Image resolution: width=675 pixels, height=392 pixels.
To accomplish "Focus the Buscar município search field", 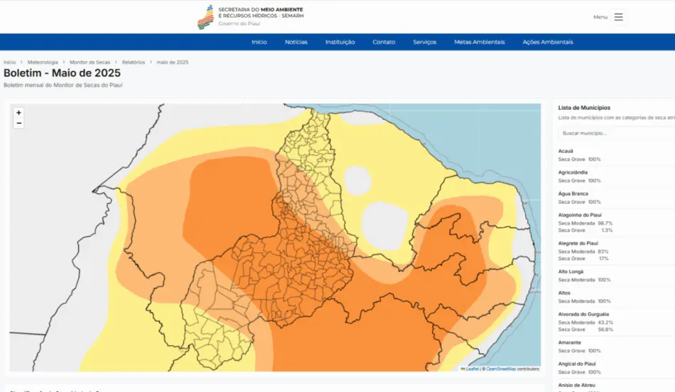I will click(617, 133).
